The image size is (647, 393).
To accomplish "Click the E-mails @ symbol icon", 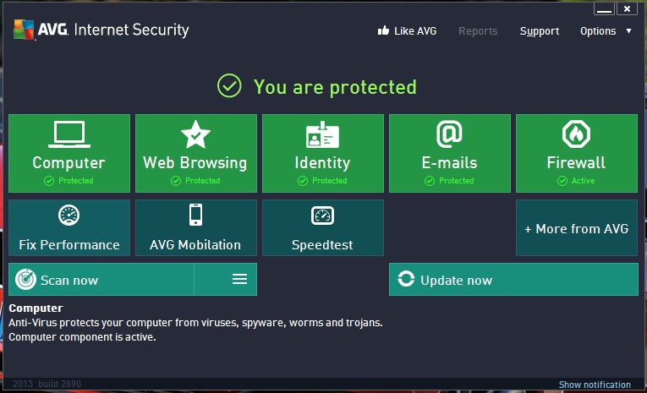I will click(449, 134).
